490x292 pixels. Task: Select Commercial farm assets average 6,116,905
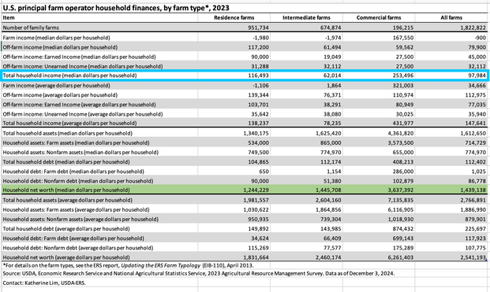click(x=401, y=209)
